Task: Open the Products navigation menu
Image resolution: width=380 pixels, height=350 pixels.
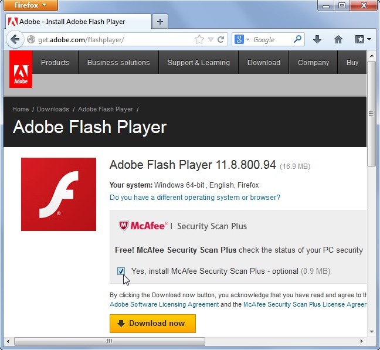Action: (x=55, y=63)
